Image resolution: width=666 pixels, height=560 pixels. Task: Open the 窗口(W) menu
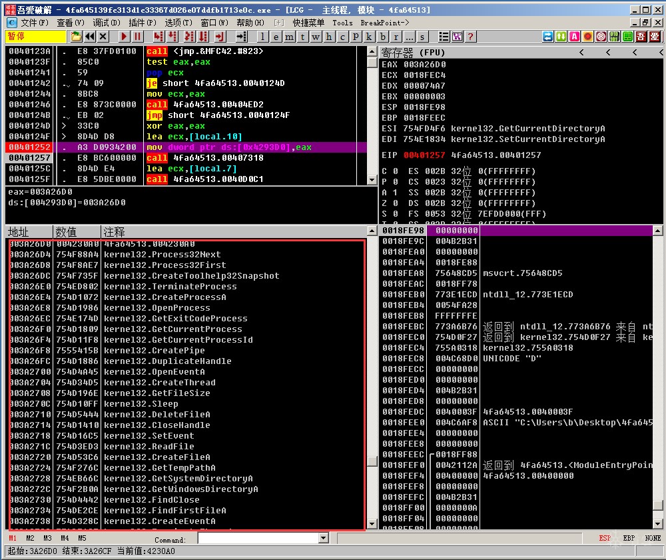coord(214,23)
